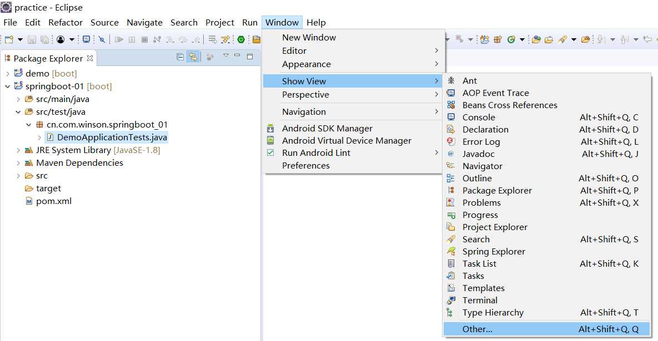
Task: Show the Outline view
Action: (546, 179)
